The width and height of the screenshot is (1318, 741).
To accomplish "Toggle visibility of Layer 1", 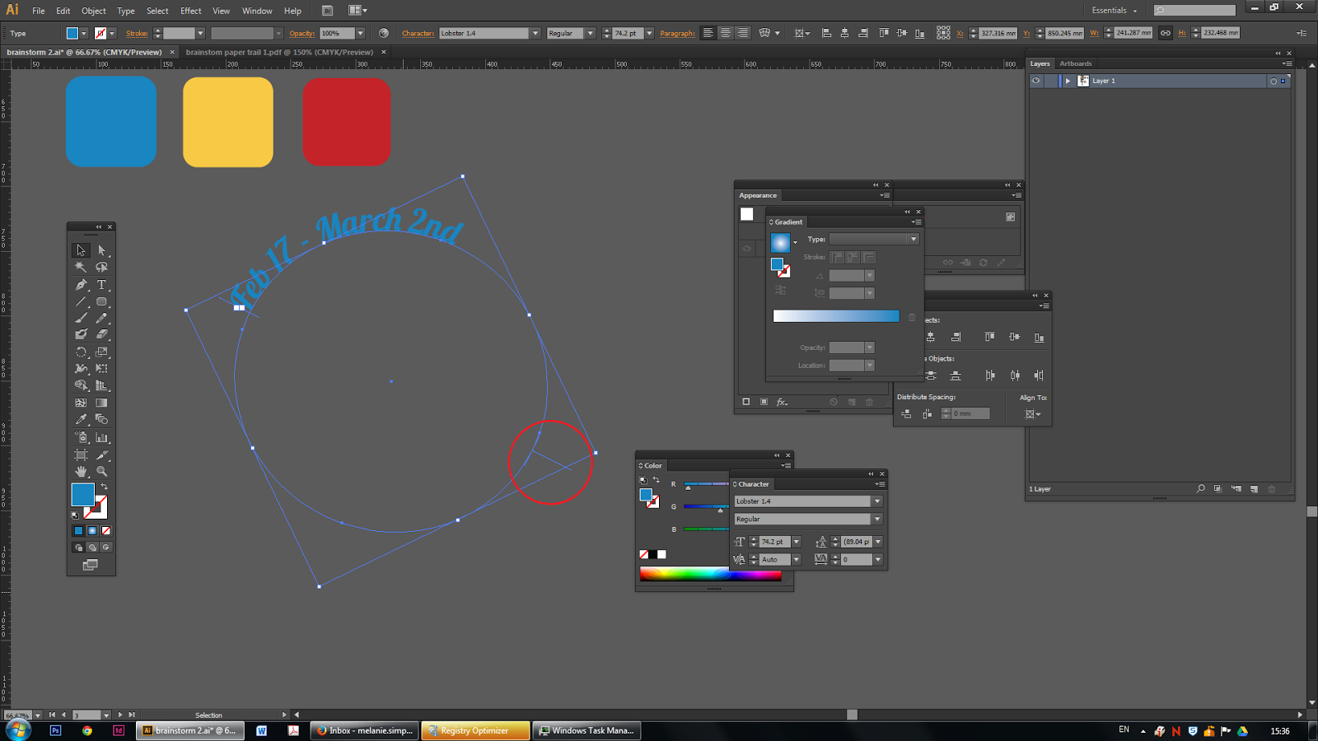I will [1036, 81].
